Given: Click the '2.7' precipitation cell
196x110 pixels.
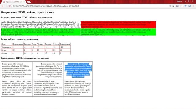Looking at the screenshot, I should pyautogui.click(x=48, y=53).
